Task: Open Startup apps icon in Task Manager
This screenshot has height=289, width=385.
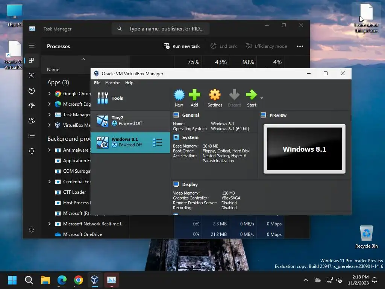Action: point(32,106)
